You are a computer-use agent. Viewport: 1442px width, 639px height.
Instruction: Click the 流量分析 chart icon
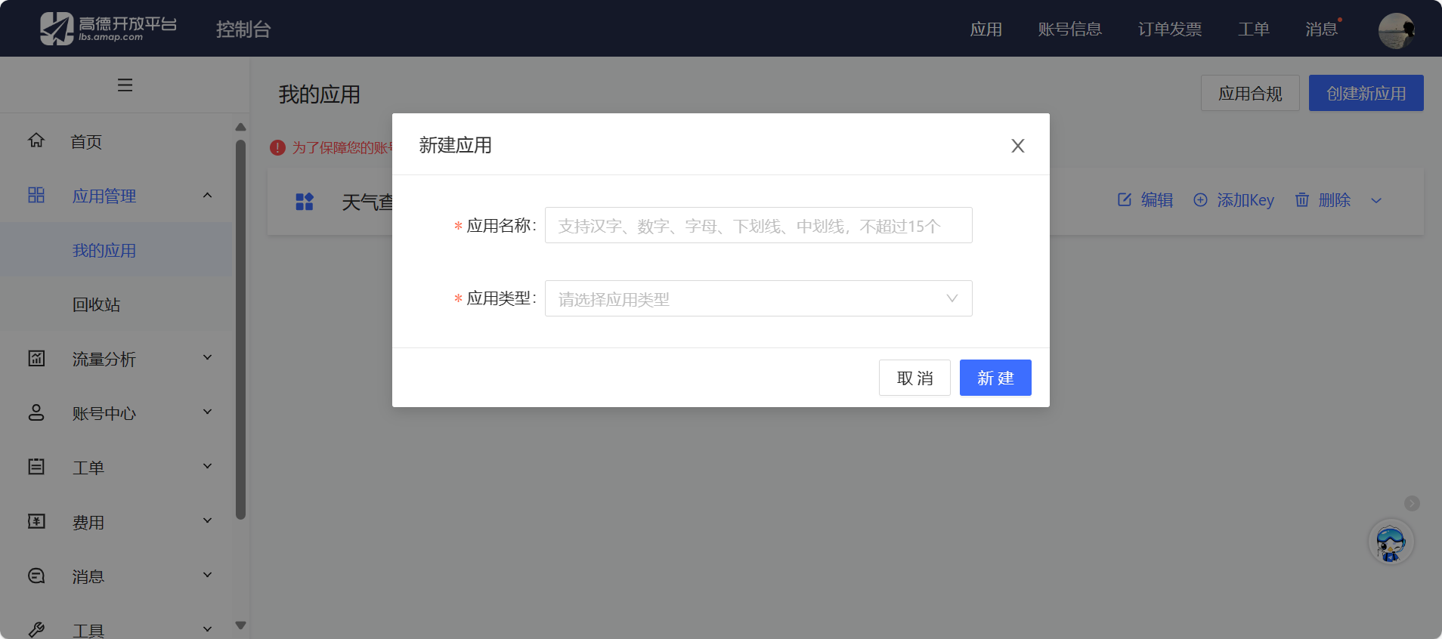point(36,358)
